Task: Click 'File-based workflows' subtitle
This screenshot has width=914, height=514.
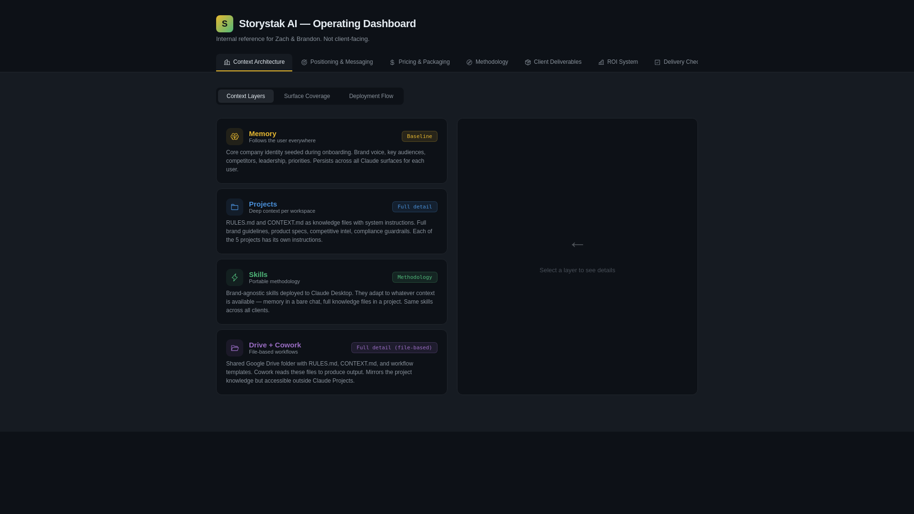Action: point(273,352)
